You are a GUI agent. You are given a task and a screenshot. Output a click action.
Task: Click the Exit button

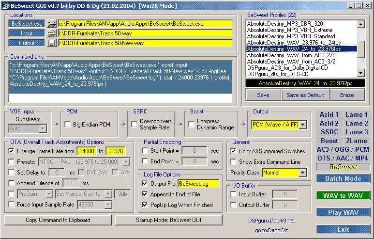(343, 229)
